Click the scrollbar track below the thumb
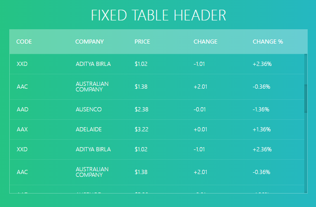The height and width of the screenshot is (207, 316). 306,153
